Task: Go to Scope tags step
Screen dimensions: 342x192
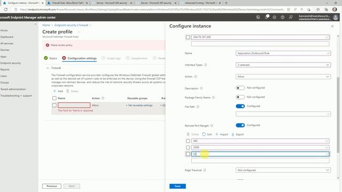Action: (111, 58)
